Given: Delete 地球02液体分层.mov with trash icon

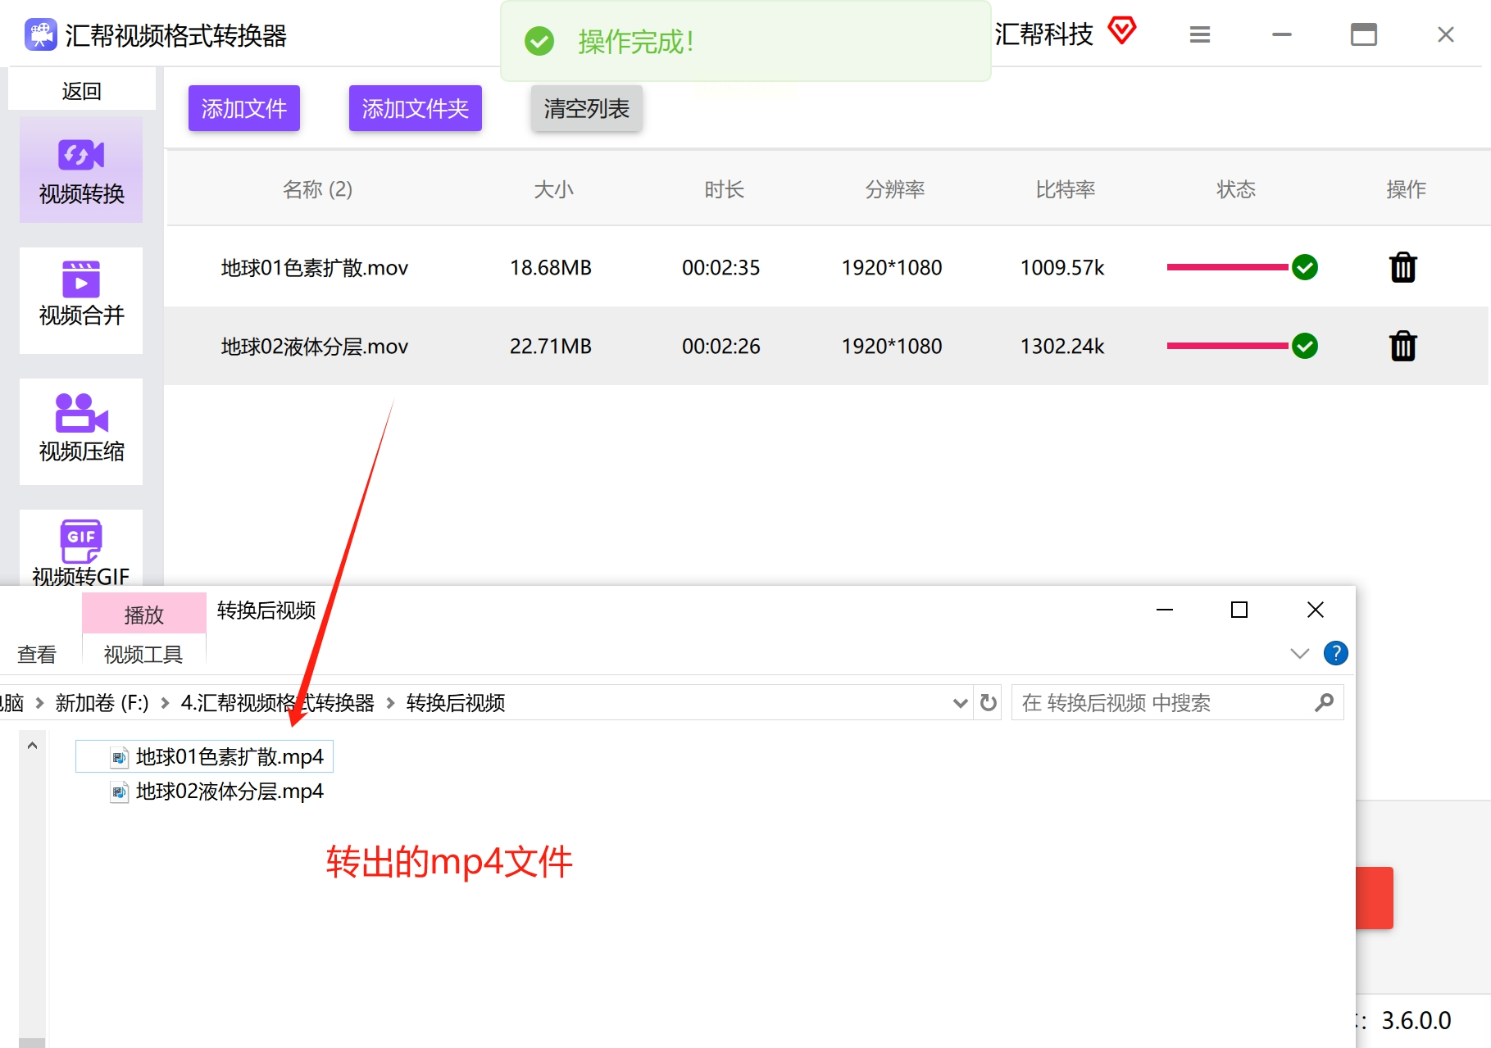Looking at the screenshot, I should tap(1402, 346).
